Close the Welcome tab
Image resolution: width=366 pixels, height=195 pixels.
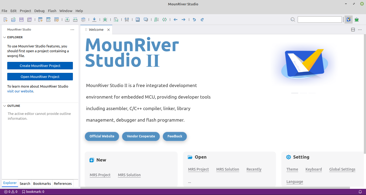tap(109, 30)
